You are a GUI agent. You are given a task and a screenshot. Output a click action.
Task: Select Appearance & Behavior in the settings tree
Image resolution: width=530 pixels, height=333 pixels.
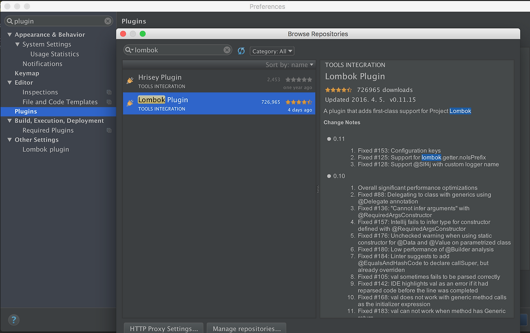(x=50, y=35)
